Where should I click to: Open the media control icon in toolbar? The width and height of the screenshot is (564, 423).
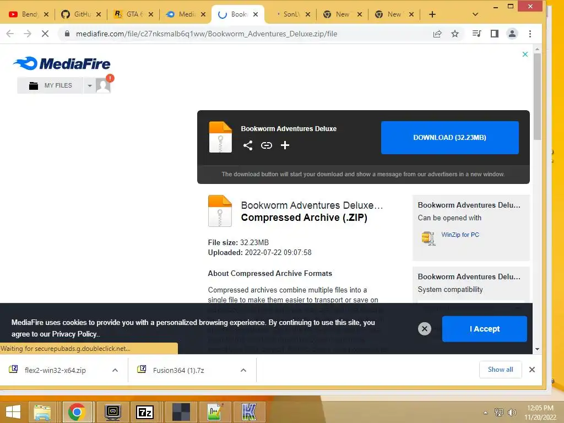(x=476, y=34)
